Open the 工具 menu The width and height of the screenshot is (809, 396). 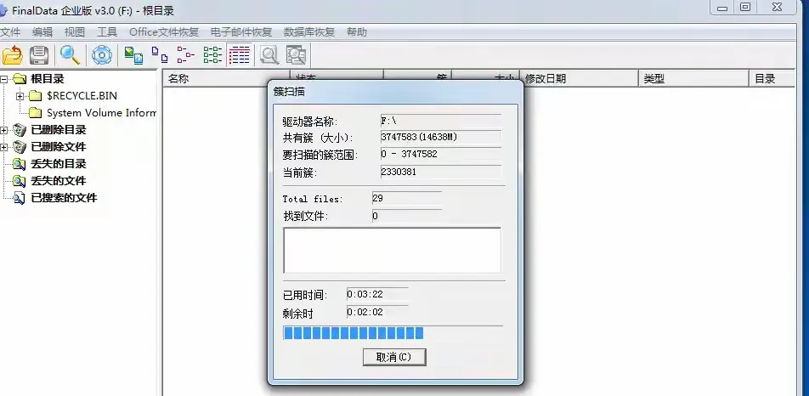107,32
